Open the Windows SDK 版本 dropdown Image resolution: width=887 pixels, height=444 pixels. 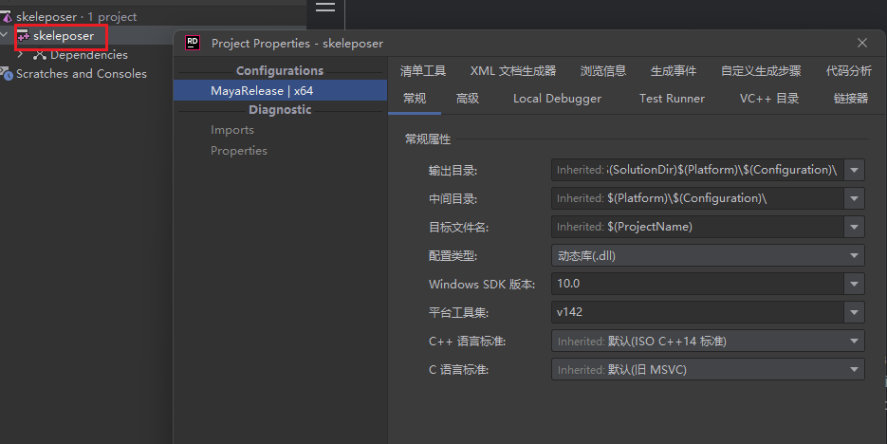coord(854,284)
